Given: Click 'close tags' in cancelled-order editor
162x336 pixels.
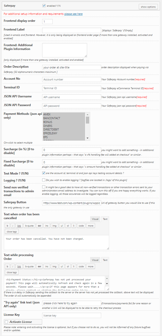Looking at the screenshot, I should (12, 231).
